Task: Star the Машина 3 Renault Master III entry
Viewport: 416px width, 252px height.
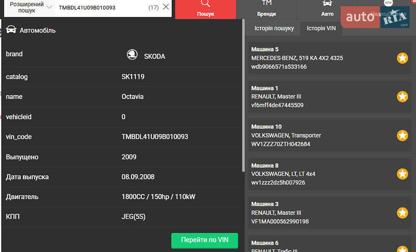Action: (402, 213)
